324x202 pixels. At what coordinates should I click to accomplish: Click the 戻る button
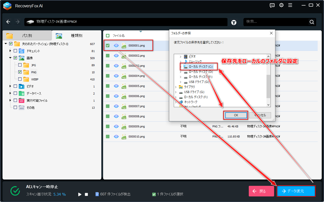click(261, 191)
